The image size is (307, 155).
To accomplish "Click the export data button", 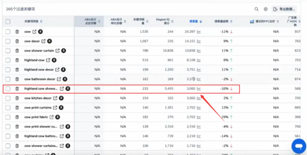I will tap(284, 9).
